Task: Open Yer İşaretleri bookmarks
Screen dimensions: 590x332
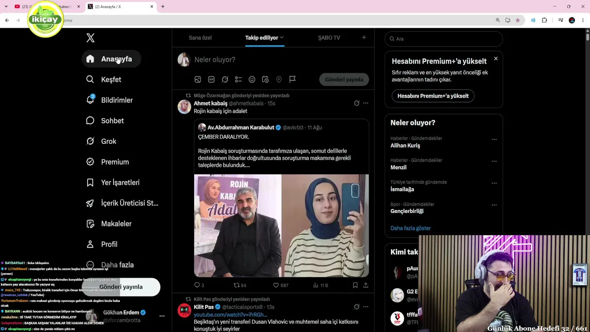Action: 114,183
